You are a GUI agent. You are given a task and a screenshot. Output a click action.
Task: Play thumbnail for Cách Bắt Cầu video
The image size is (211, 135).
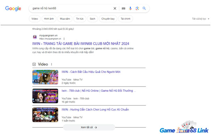point(45,77)
